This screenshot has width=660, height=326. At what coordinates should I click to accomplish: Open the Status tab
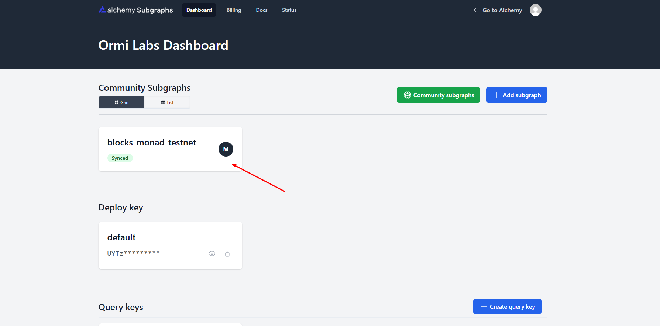coord(289,10)
